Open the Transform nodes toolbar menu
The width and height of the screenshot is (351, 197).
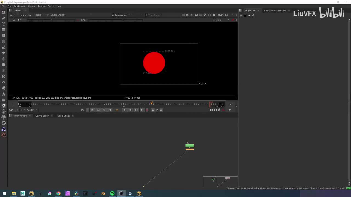coord(4,59)
